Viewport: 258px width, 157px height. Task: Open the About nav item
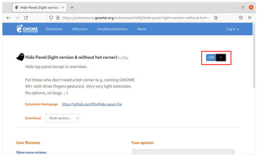tap(141, 29)
